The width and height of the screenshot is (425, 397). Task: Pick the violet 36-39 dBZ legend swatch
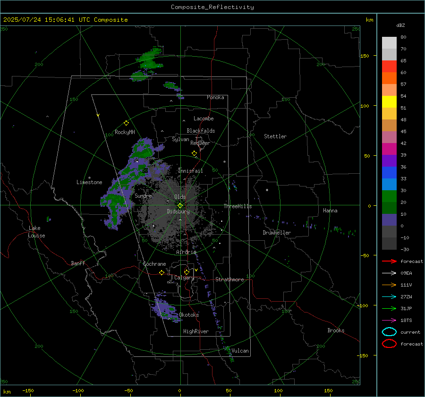(389, 161)
